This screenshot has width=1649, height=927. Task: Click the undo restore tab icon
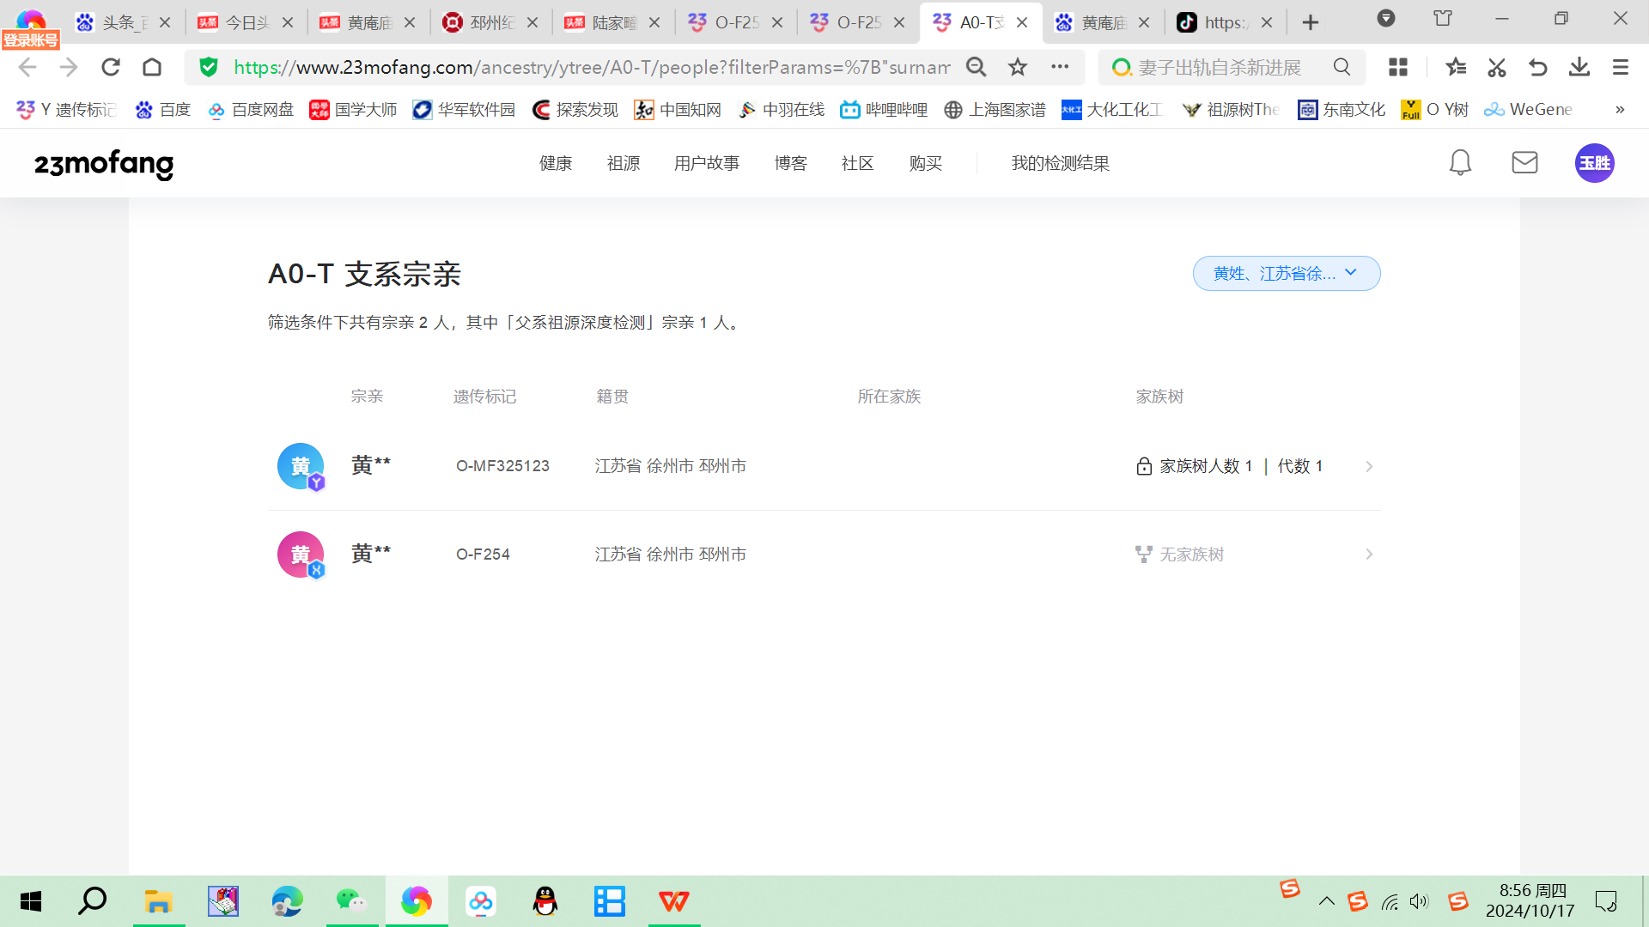click(1538, 67)
